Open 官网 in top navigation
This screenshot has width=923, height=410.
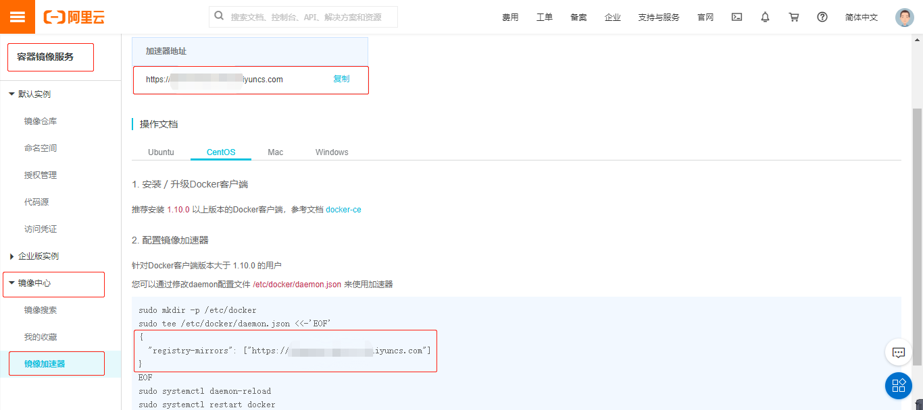[705, 18]
